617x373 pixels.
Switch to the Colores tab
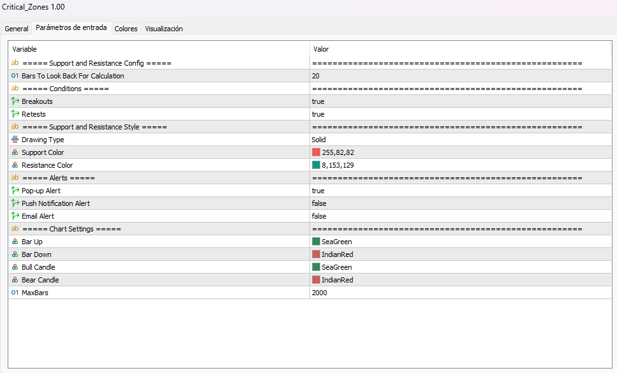tap(126, 28)
